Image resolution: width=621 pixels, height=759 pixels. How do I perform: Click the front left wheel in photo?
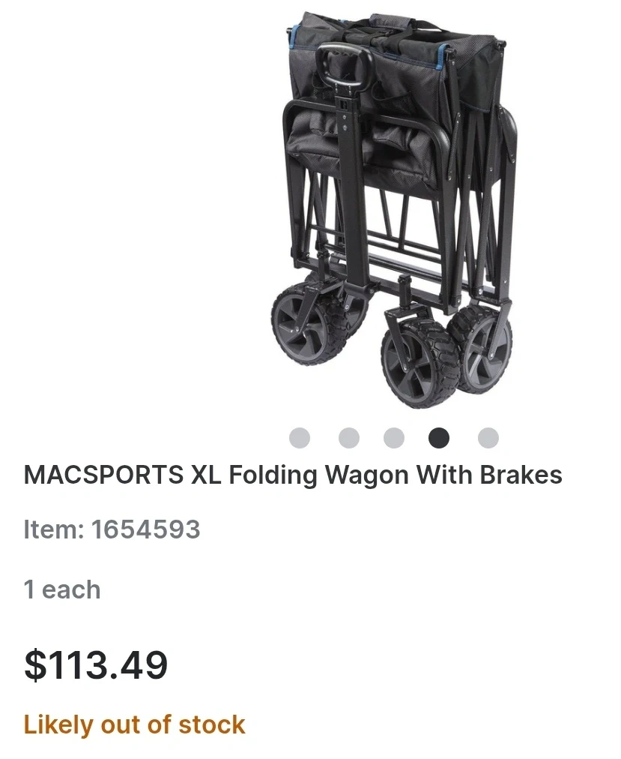[307, 323]
